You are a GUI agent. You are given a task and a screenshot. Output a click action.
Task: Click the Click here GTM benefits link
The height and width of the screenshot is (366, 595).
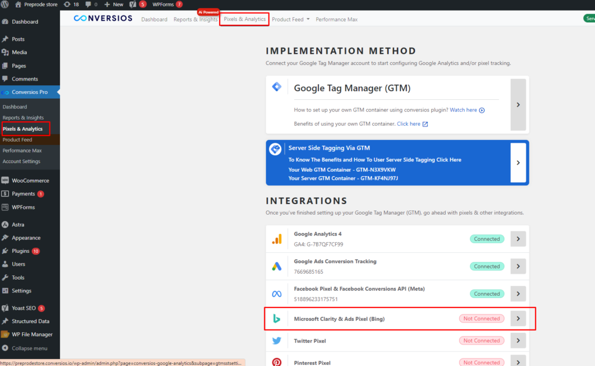408,124
